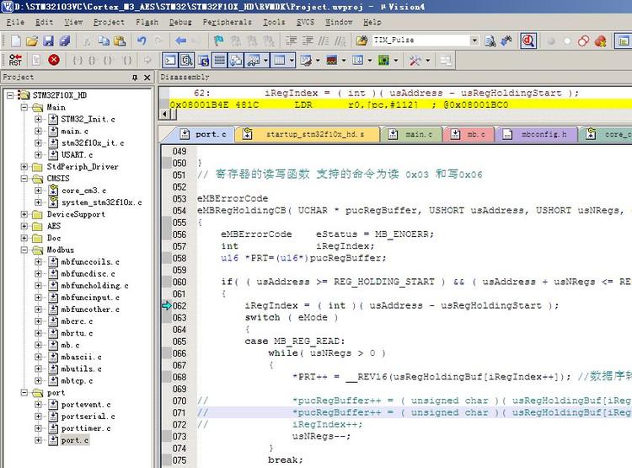Close the Project panel

click(x=147, y=78)
